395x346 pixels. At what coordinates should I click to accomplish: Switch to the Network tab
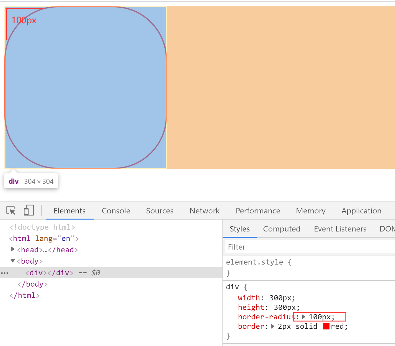click(205, 211)
